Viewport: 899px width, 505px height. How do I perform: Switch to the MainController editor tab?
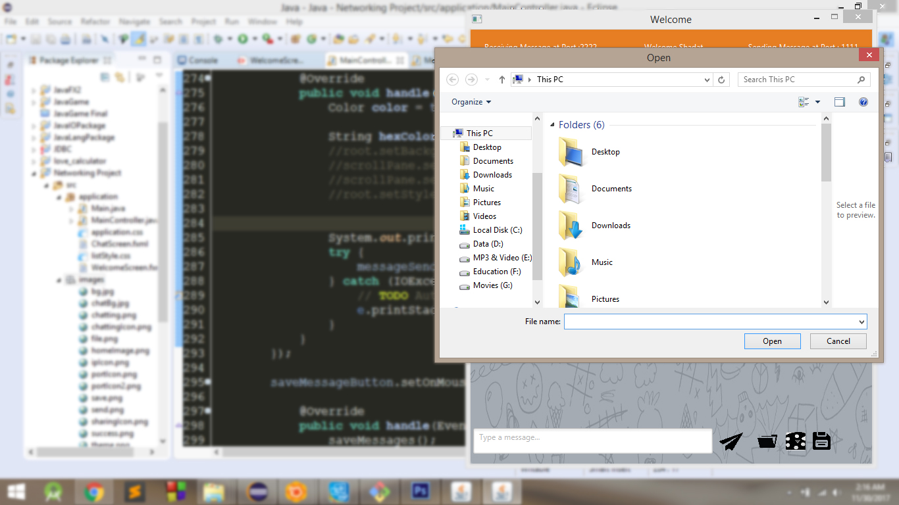pyautogui.click(x=366, y=60)
